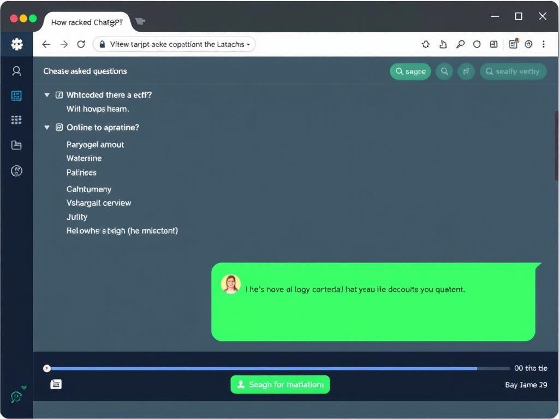Enable the 'sagge' search toggle button
559x419 pixels.
(x=410, y=71)
